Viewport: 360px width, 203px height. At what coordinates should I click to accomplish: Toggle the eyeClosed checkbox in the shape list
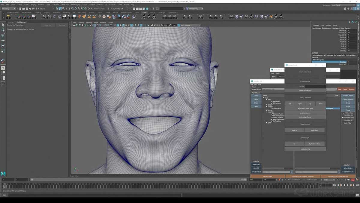[272, 101]
